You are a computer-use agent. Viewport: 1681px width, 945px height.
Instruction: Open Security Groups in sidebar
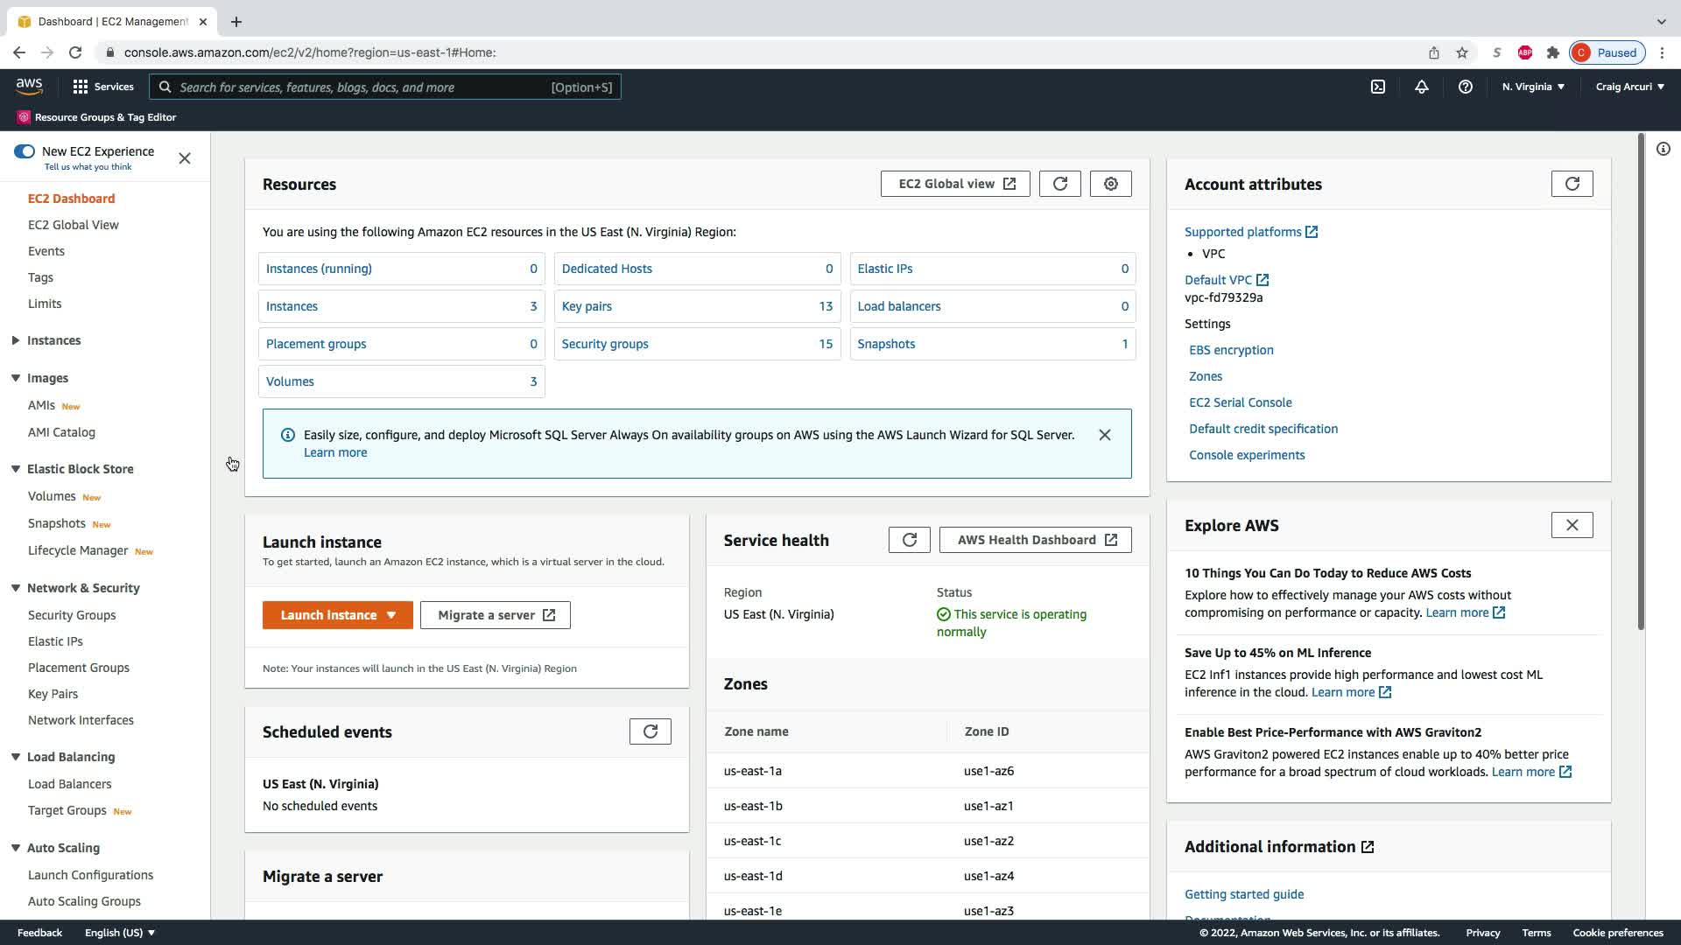coord(72,615)
